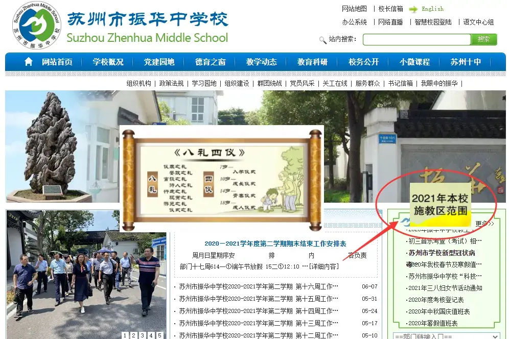The height and width of the screenshot is (339, 509).
Task: Open the 2020年我校春节及寒假值 notice
Action: pos(445,264)
